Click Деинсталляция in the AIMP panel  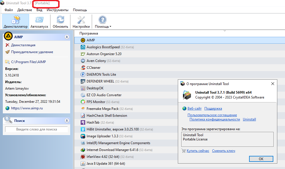click(23, 45)
